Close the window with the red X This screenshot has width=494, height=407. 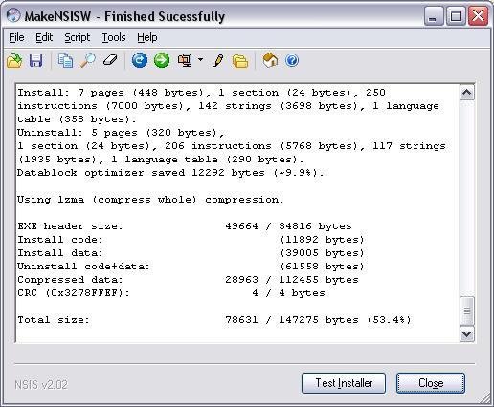[478, 16]
